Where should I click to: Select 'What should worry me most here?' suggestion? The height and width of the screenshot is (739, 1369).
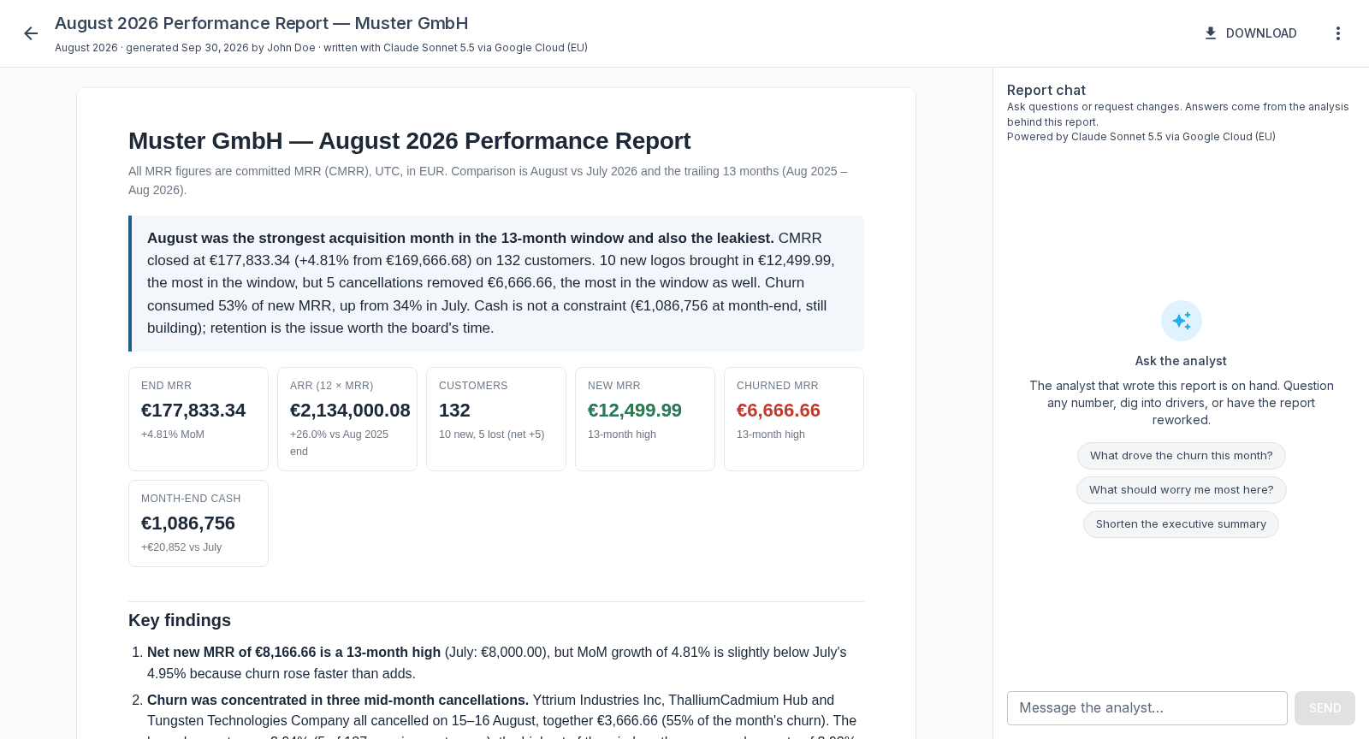pos(1182,490)
